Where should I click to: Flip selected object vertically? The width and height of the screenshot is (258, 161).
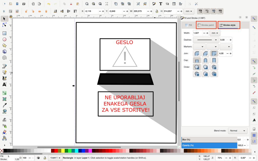coord(46,11)
